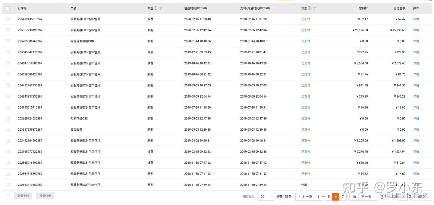
Task: Check the box for order 205439135010287
Action: [8, 19]
